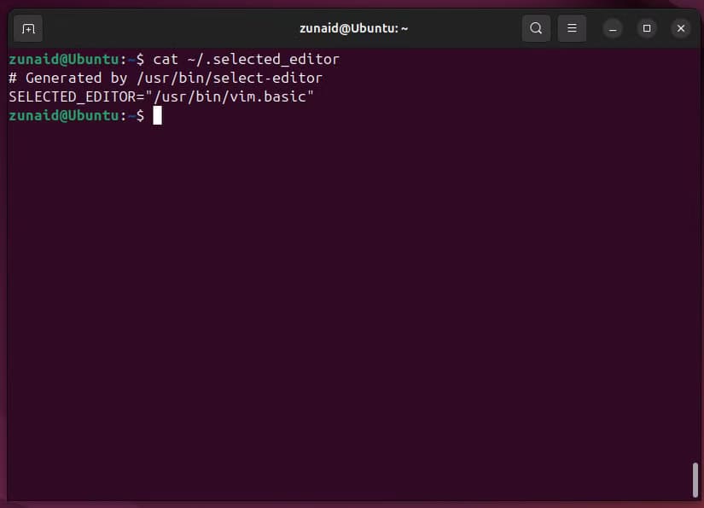Click the window title zunaid@Ubuntu: ~
The height and width of the screenshot is (508, 704).
pos(354,28)
